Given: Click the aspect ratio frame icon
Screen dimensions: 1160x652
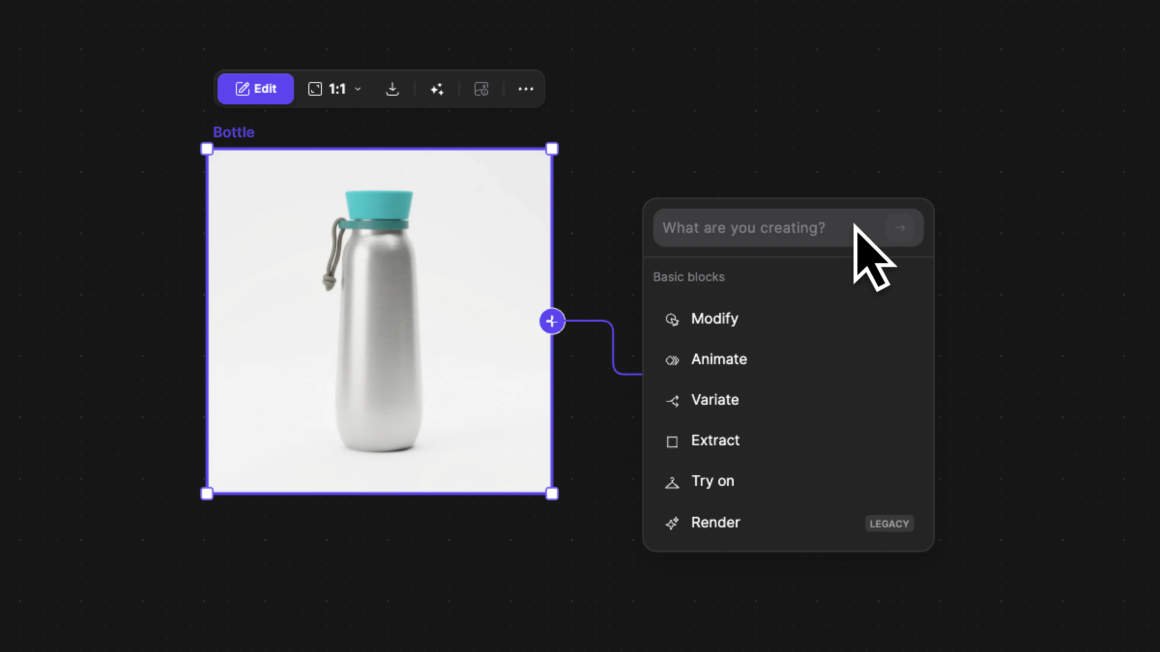Looking at the screenshot, I should (x=315, y=89).
